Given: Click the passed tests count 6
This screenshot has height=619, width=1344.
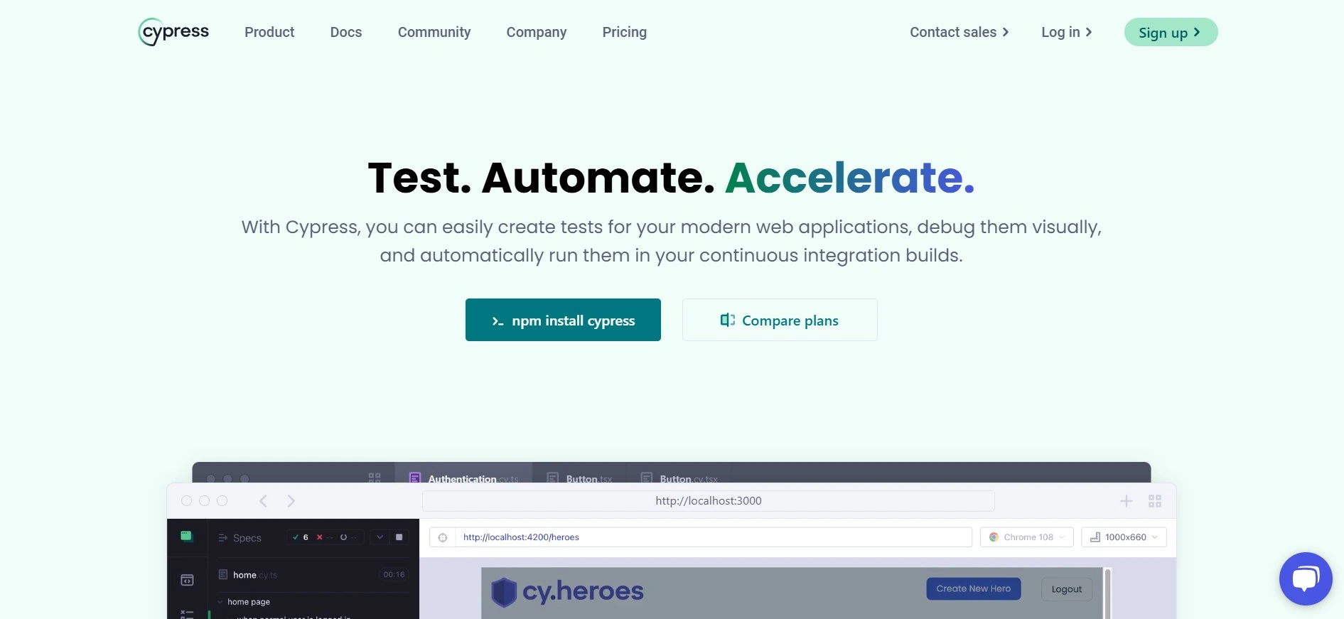Looking at the screenshot, I should click(x=301, y=537).
